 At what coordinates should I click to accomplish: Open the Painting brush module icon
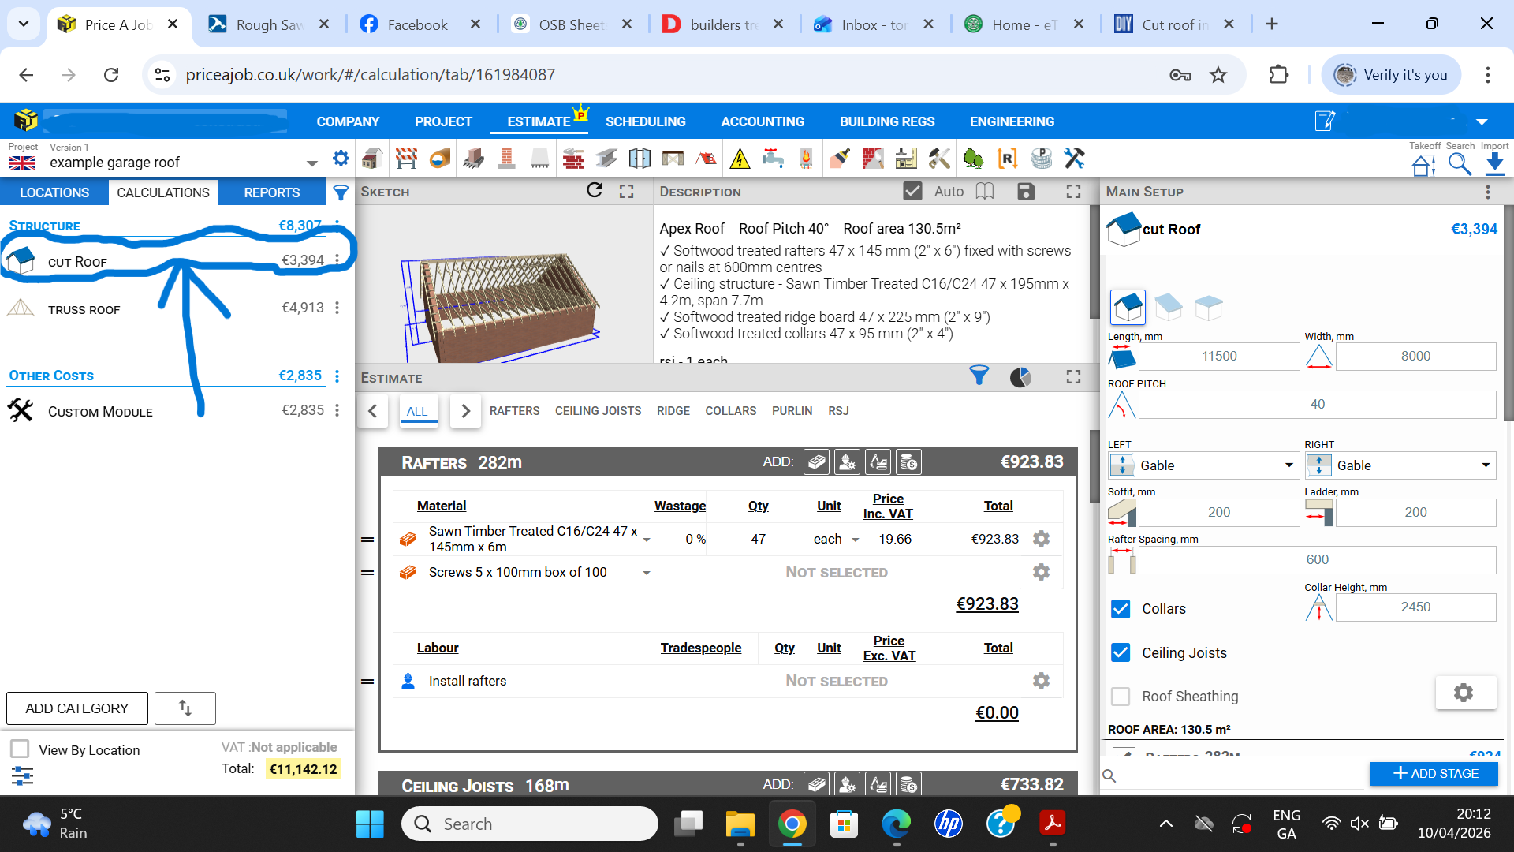pyautogui.click(x=839, y=158)
